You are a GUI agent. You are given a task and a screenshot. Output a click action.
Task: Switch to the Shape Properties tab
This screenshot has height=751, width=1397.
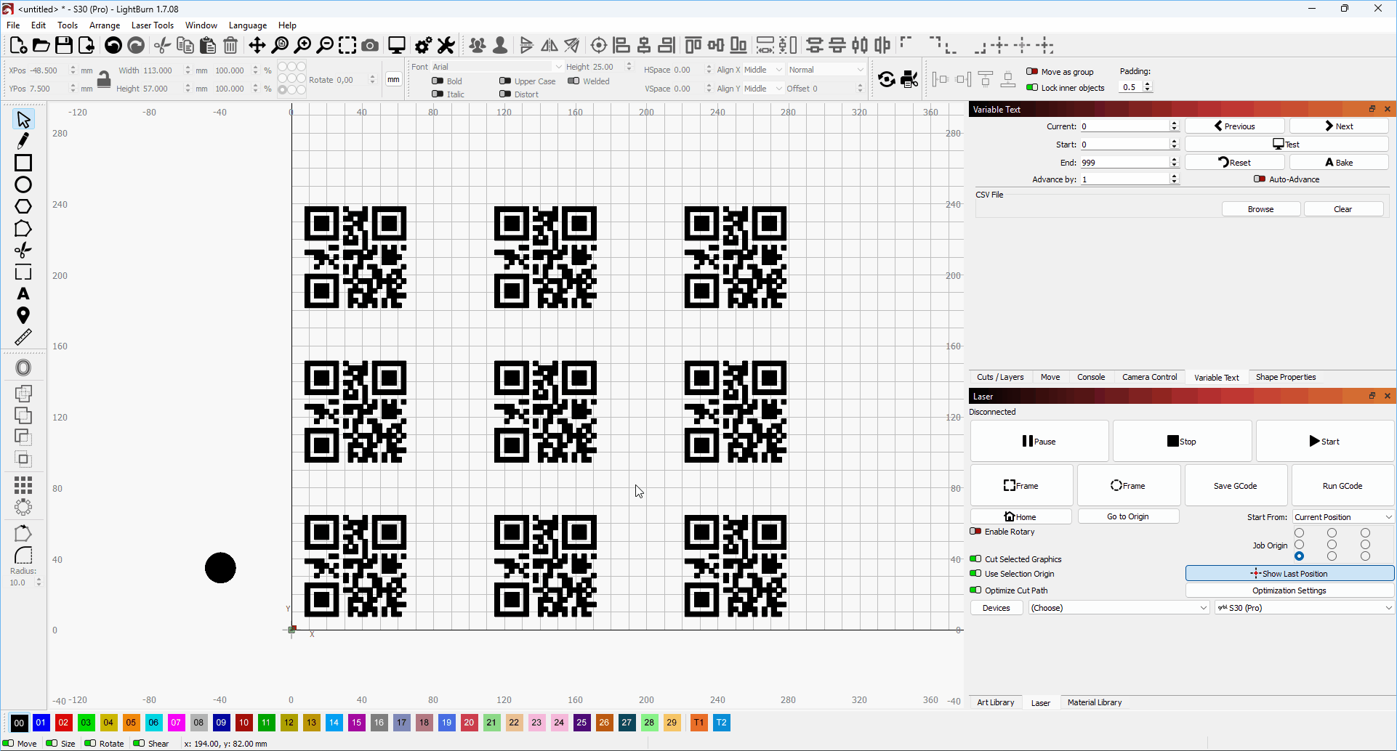[x=1286, y=377]
